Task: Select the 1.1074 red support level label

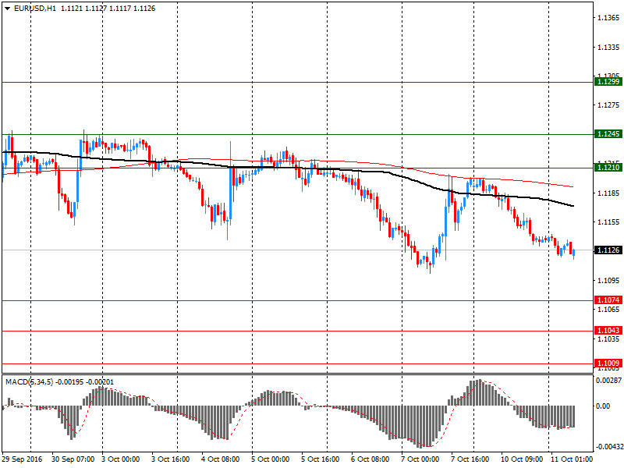Action: click(608, 300)
